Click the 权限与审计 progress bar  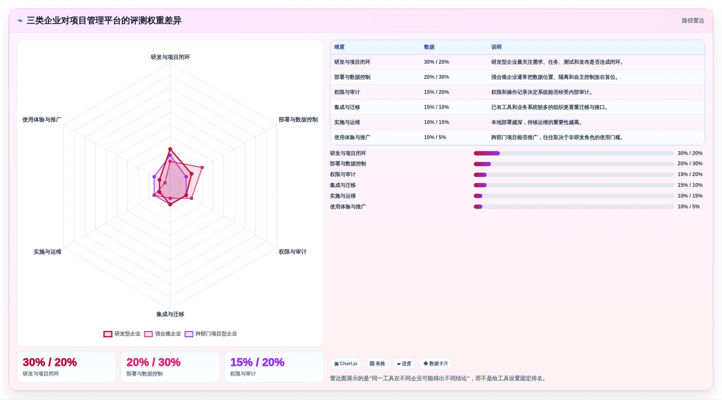click(574, 175)
